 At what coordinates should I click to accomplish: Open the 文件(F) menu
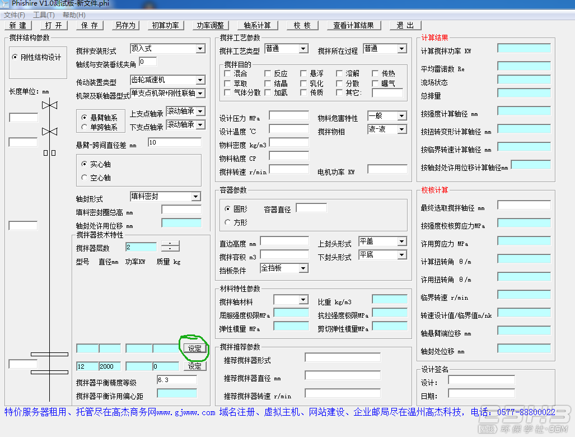pos(15,15)
